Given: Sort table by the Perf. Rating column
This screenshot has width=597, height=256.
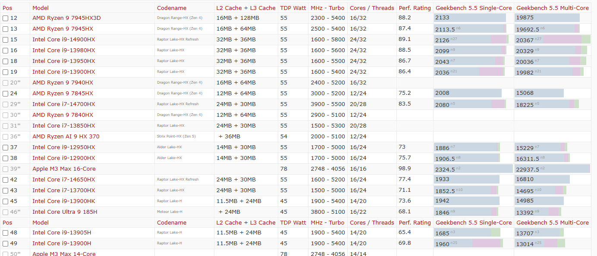Looking at the screenshot, I should [x=415, y=7].
